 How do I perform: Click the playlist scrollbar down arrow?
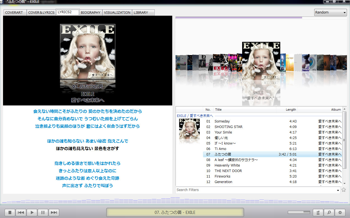pos(344,183)
